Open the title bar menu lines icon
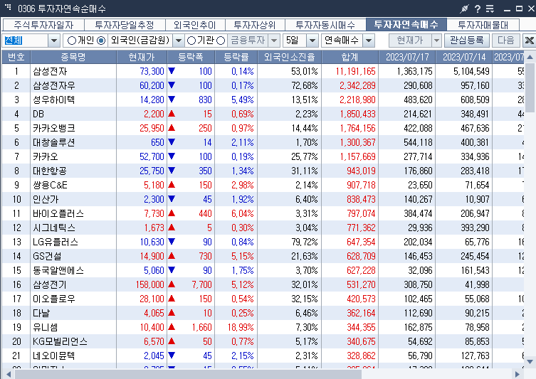 (490, 9)
